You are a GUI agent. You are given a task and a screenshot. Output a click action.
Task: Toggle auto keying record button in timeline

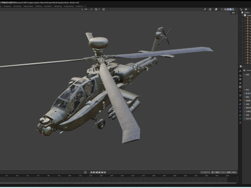click(85, 172)
